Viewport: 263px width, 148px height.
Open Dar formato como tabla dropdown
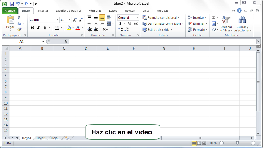163,23
